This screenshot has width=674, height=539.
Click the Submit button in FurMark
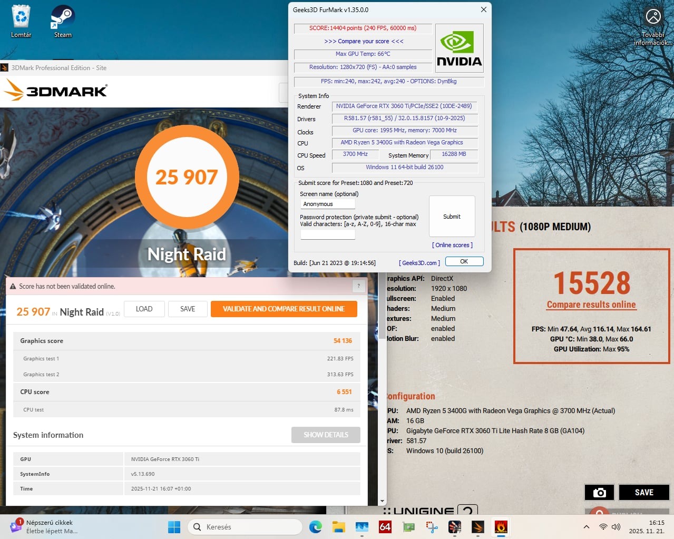tap(452, 217)
